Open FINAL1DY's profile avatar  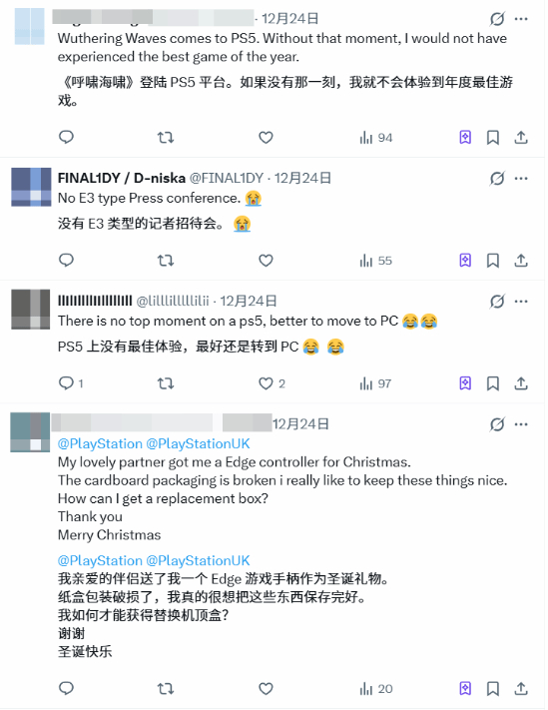[31, 187]
